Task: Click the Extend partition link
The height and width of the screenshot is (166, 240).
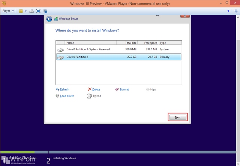Action: (97, 96)
